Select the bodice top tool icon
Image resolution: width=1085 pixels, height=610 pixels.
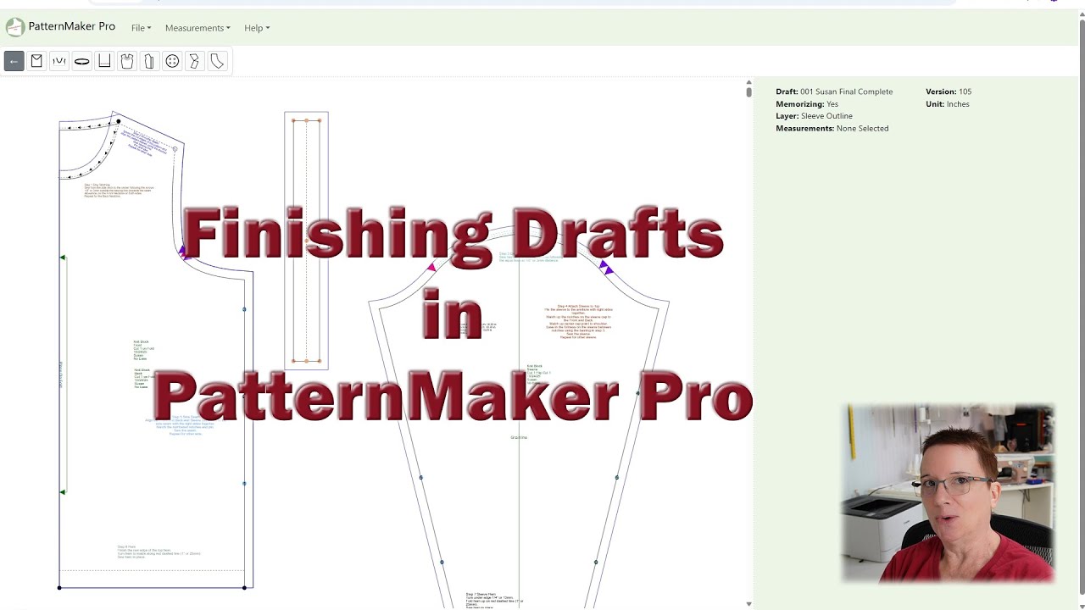[x=127, y=61]
